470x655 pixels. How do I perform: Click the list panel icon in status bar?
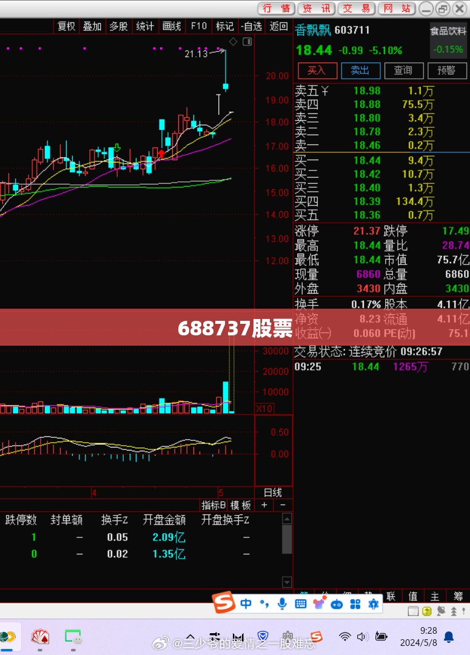413,611
